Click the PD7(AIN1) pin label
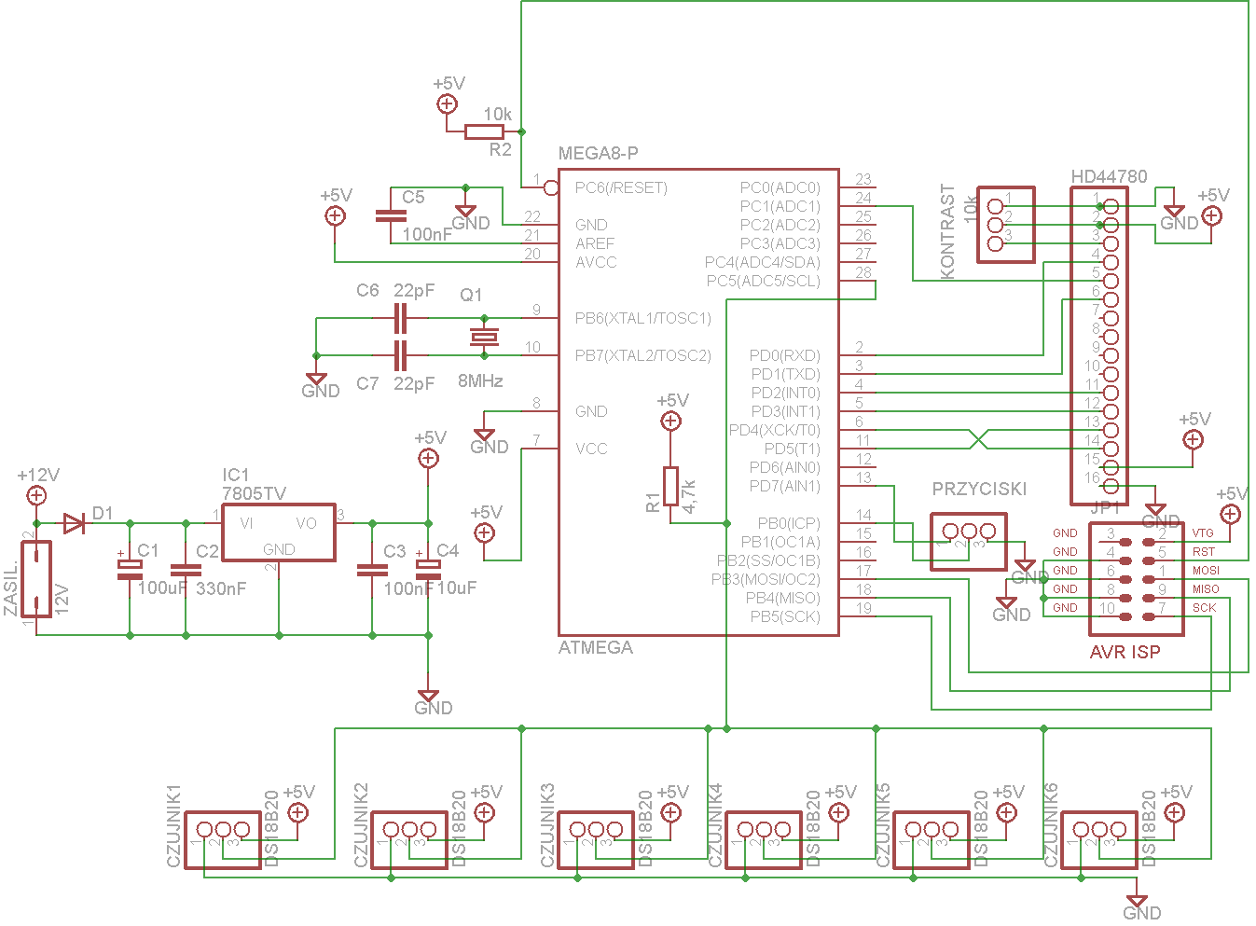Viewport: 1256px width, 926px height. tap(785, 486)
